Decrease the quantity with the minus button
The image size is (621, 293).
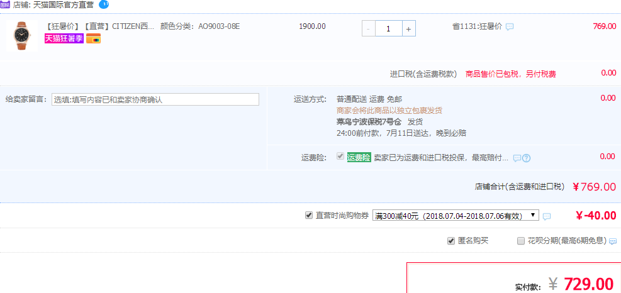click(x=368, y=28)
